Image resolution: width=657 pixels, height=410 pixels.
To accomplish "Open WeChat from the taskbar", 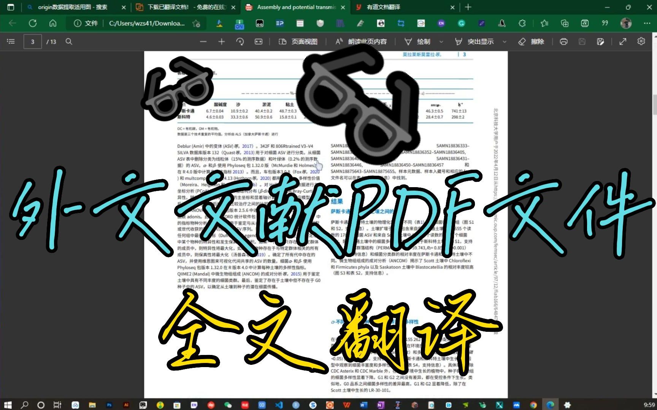I will [x=228, y=405].
